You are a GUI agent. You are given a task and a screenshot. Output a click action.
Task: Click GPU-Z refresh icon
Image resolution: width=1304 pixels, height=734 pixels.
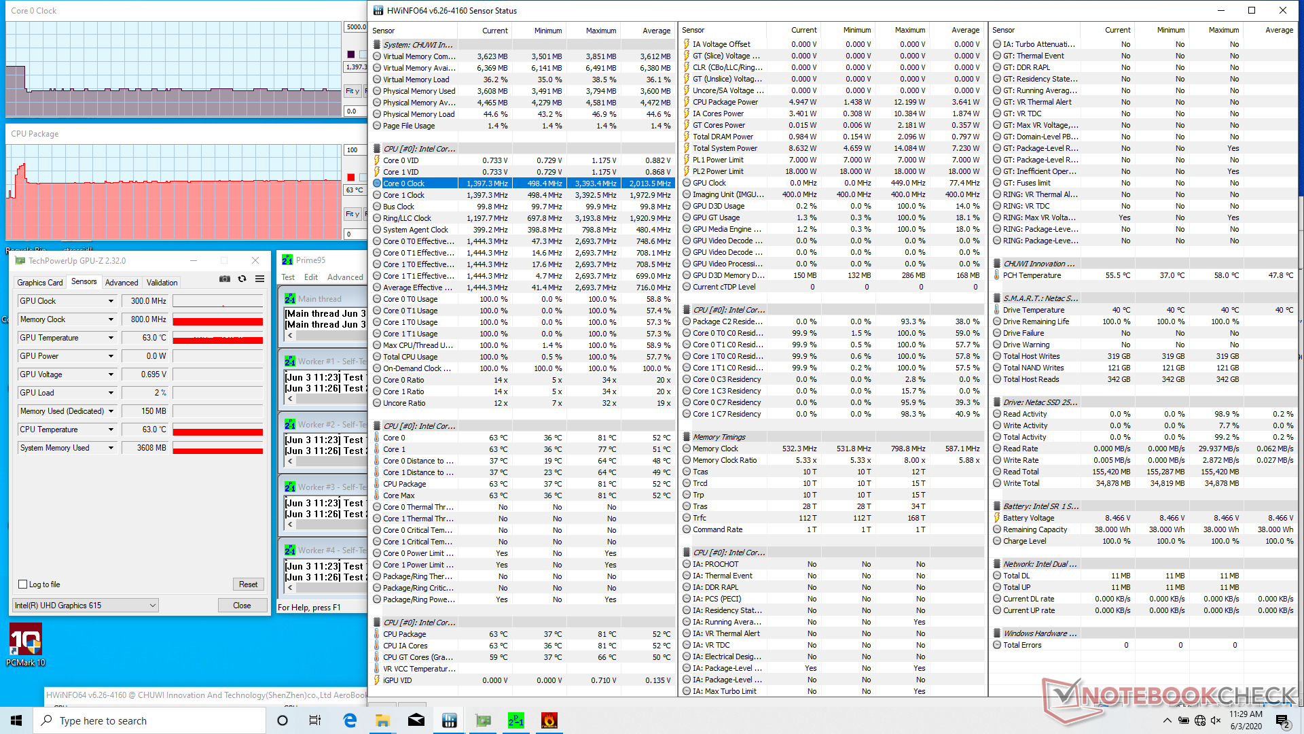tap(242, 279)
